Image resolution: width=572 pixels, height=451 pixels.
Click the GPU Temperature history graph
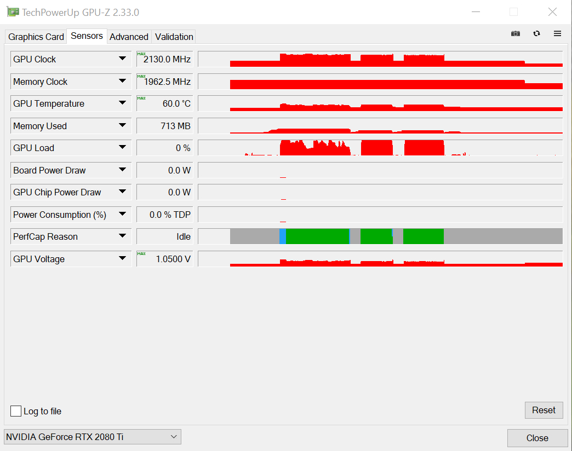point(380,103)
